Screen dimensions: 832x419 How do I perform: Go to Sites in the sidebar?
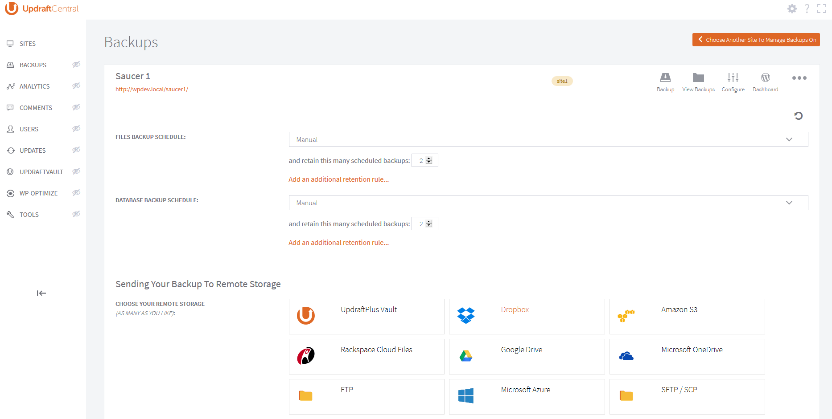click(28, 44)
